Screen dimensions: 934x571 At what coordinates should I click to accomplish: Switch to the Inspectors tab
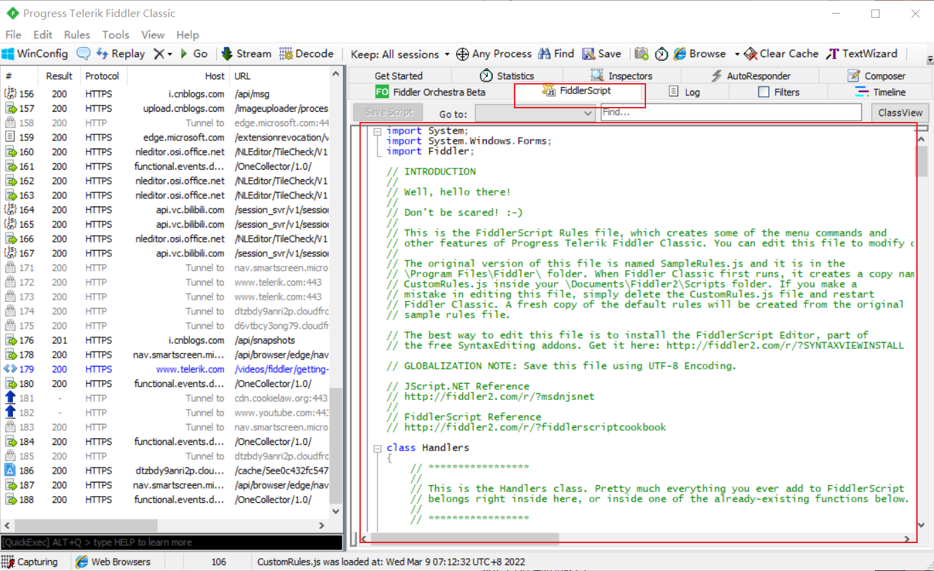pos(622,76)
